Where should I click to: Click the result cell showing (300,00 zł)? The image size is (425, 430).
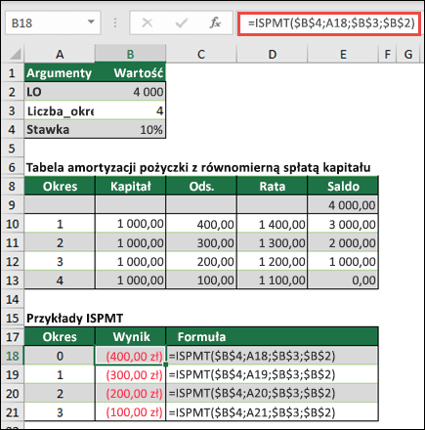[x=130, y=374]
